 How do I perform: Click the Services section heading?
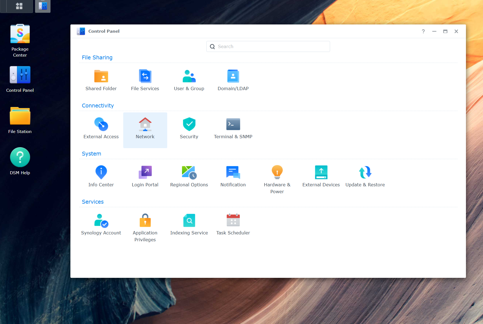[x=93, y=202]
